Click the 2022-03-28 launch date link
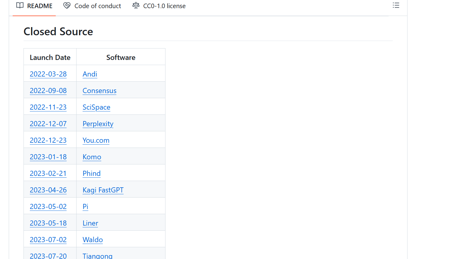 point(48,74)
